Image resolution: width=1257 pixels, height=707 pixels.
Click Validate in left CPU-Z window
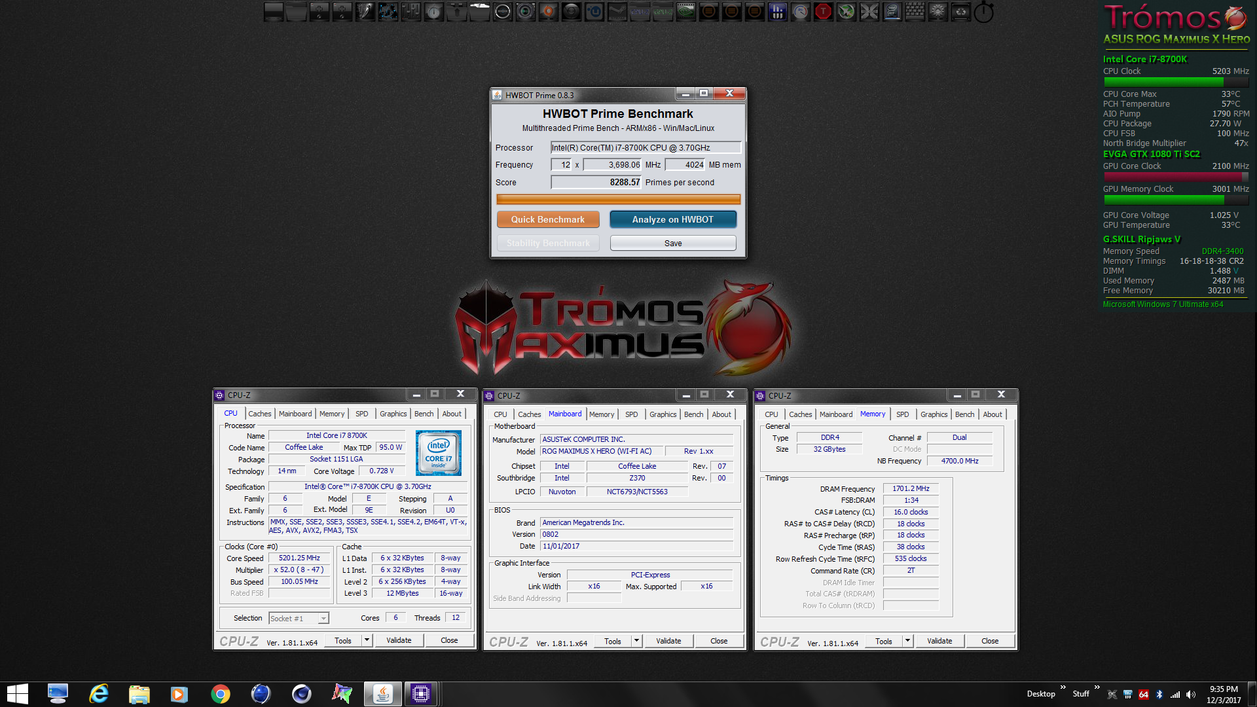click(x=399, y=640)
